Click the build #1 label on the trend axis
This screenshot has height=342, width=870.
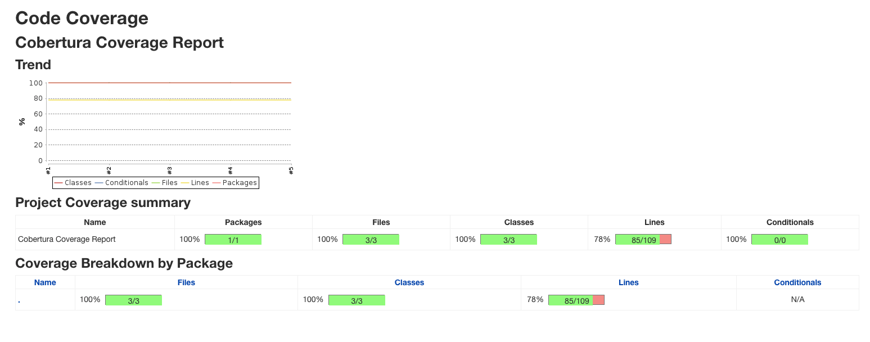[49, 170]
